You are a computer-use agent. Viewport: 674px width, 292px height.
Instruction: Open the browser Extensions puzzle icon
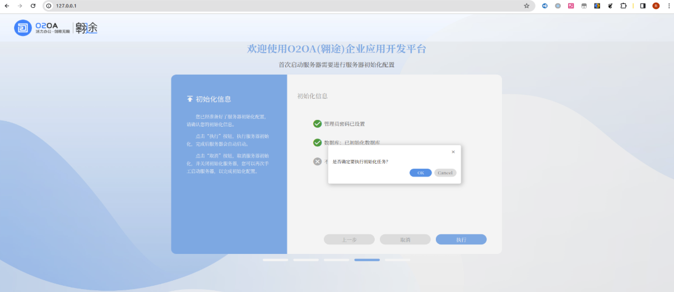click(623, 6)
